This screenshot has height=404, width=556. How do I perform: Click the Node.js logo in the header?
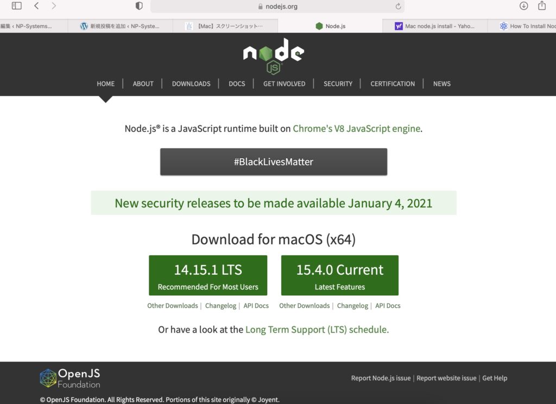pos(274,56)
